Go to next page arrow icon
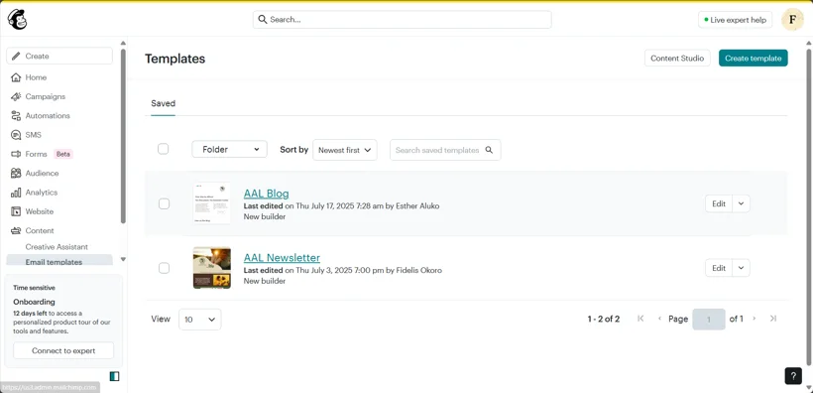The height and width of the screenshot is (393, 813). click(x=754, y=319)
